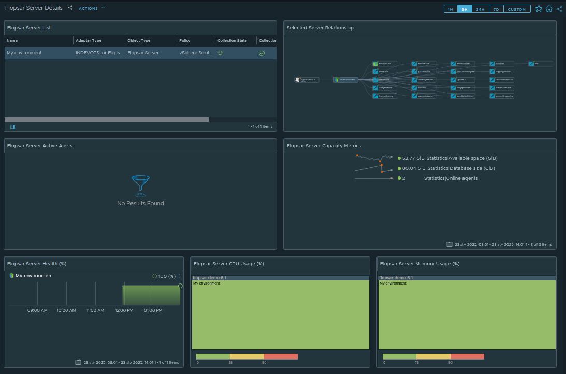Screen dimensions: 566x374
Task: Select the currencyservice node in relationship graph
Action: pyautogui.click(x=424, y=80)
